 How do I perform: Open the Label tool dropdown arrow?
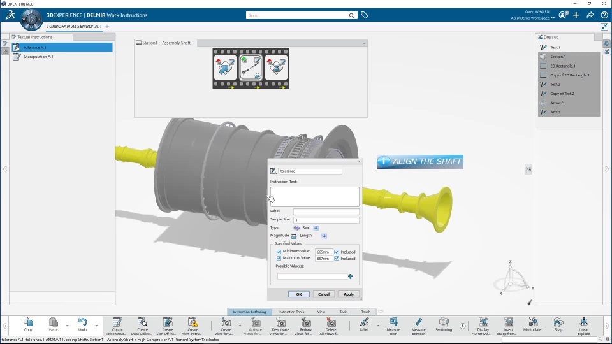[x=378, y=326]
